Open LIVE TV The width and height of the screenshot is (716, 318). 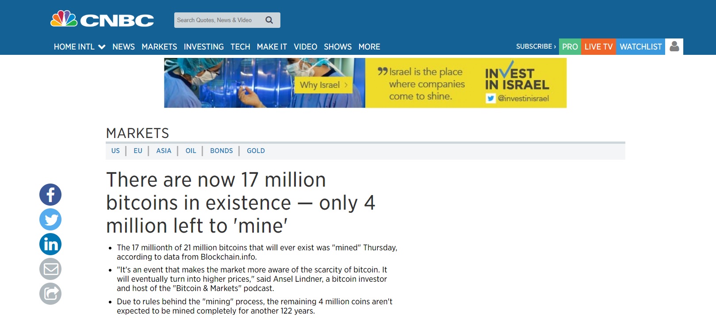coord(599,46)
